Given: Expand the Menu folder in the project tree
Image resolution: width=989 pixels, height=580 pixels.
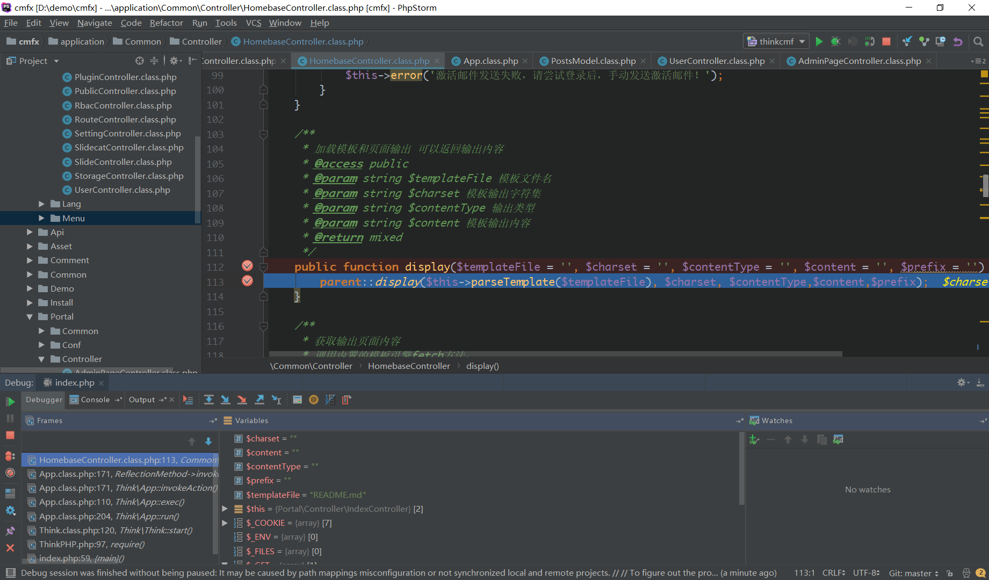Looking at the screenshot, I should (41, 218).
